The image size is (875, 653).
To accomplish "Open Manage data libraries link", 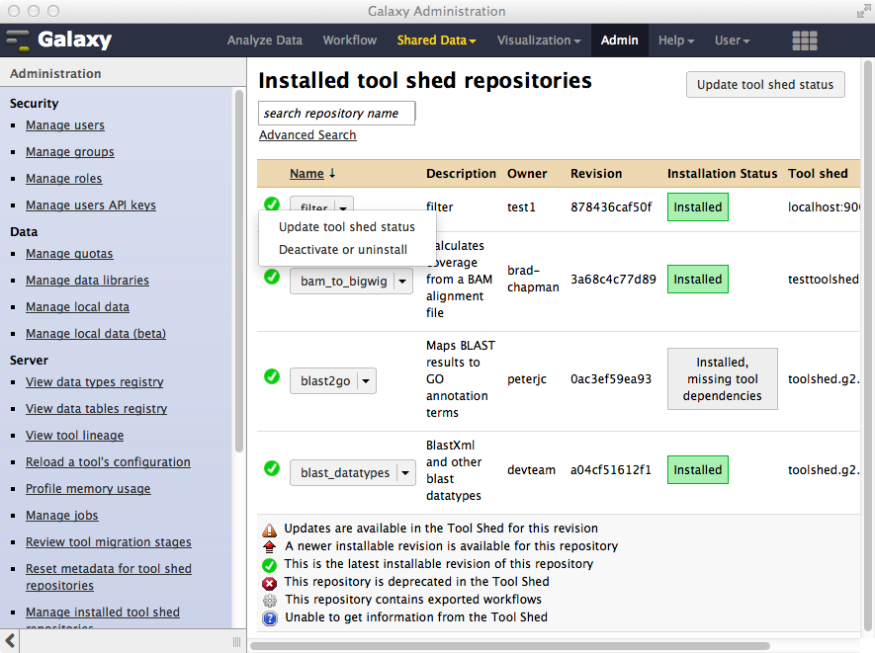I will click(x=88, y=280).
